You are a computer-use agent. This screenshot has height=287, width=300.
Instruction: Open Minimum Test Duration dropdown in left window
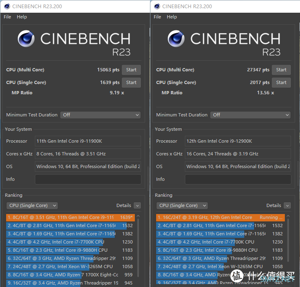100,115
